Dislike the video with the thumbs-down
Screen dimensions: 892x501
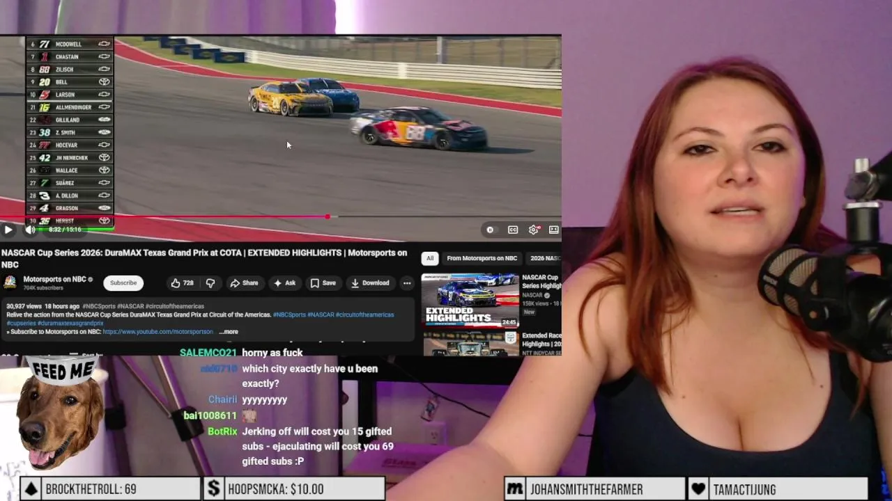[x=210, y=283]
